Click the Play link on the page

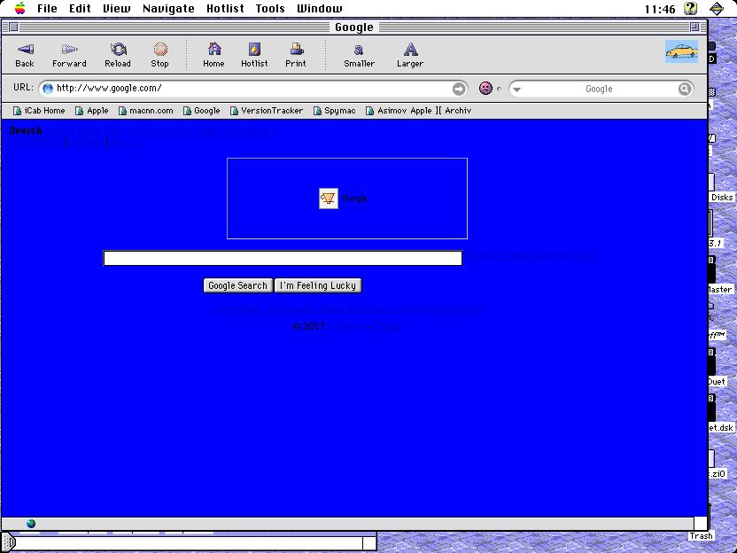point(112,130)
